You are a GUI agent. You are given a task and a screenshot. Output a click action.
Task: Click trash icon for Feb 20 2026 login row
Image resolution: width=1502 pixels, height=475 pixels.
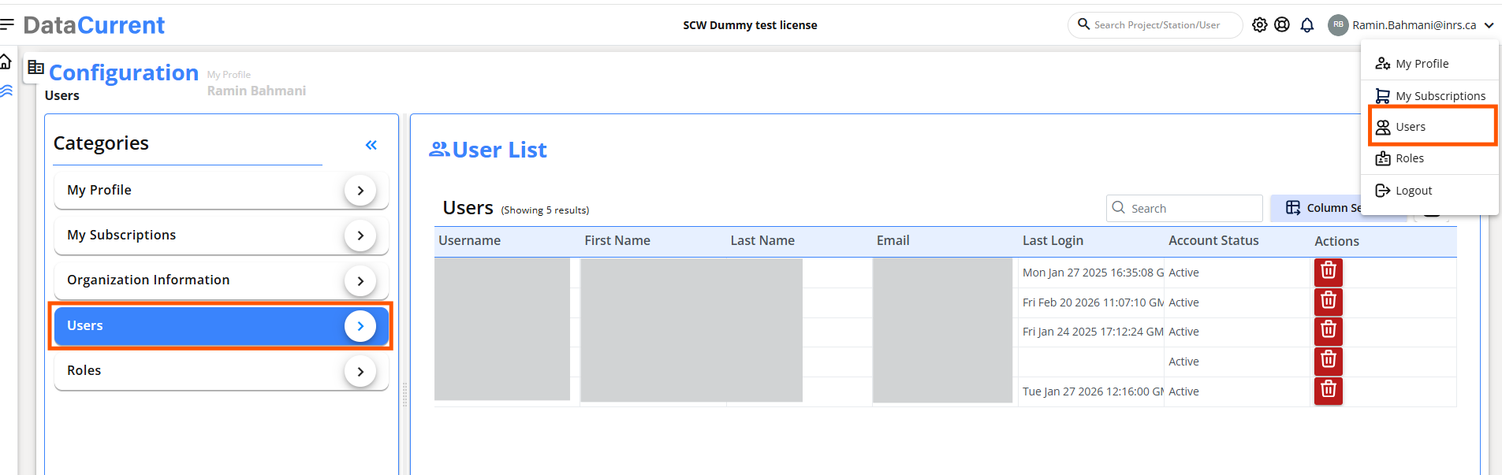1329,302
